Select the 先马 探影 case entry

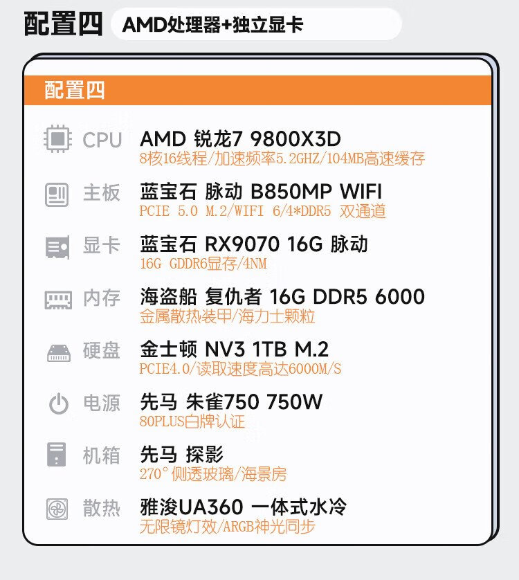tap(181, 455)
